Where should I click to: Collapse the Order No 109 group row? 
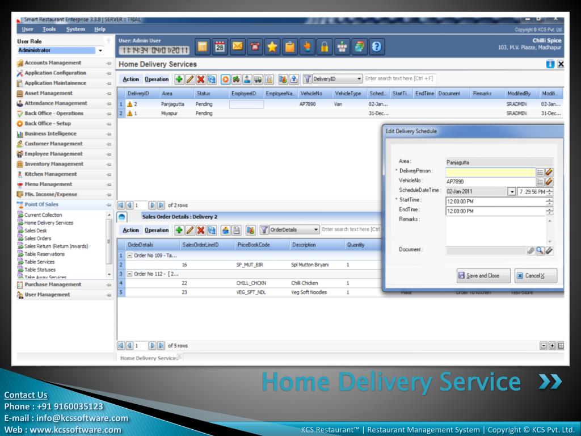130,255
